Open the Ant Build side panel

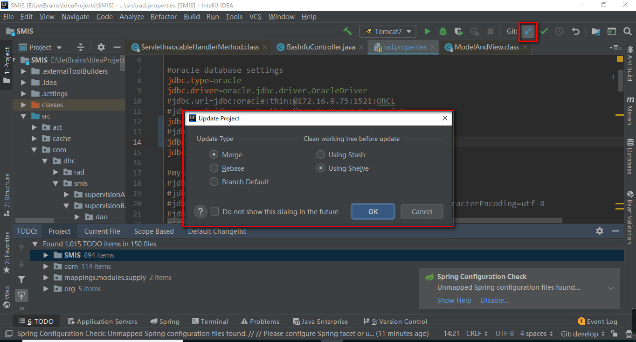click(x=629, y=63)
